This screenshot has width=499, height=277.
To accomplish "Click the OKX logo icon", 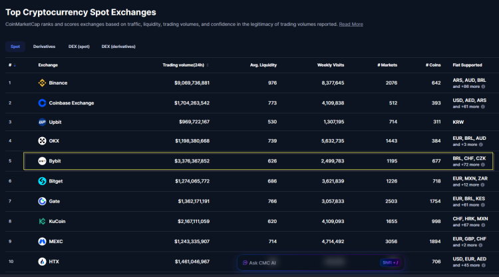I will [x=42, y=141].
